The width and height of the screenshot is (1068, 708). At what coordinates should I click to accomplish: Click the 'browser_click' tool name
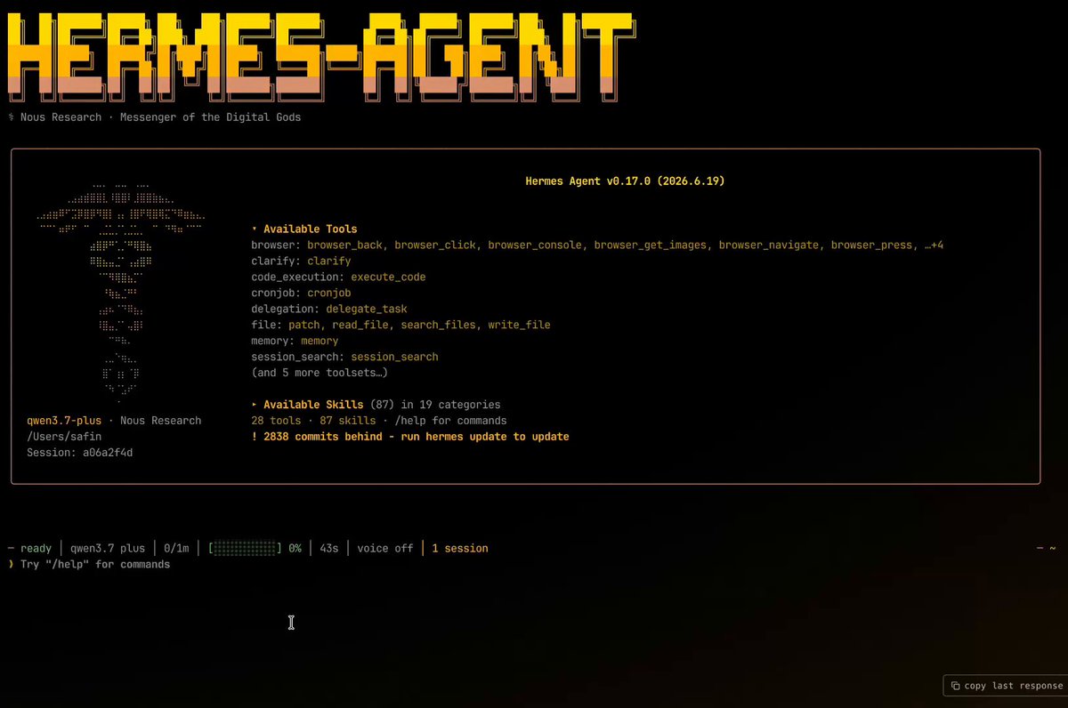(435, 245)
